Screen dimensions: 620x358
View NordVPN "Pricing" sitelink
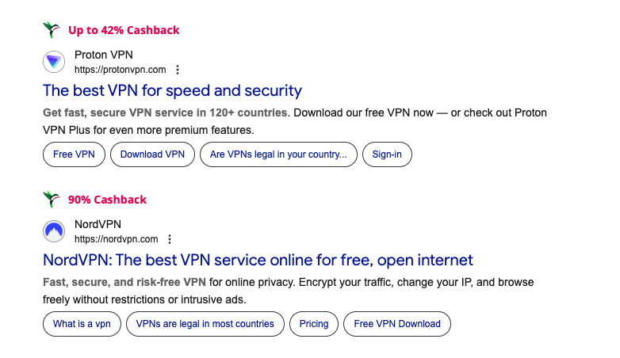point(314,324)
